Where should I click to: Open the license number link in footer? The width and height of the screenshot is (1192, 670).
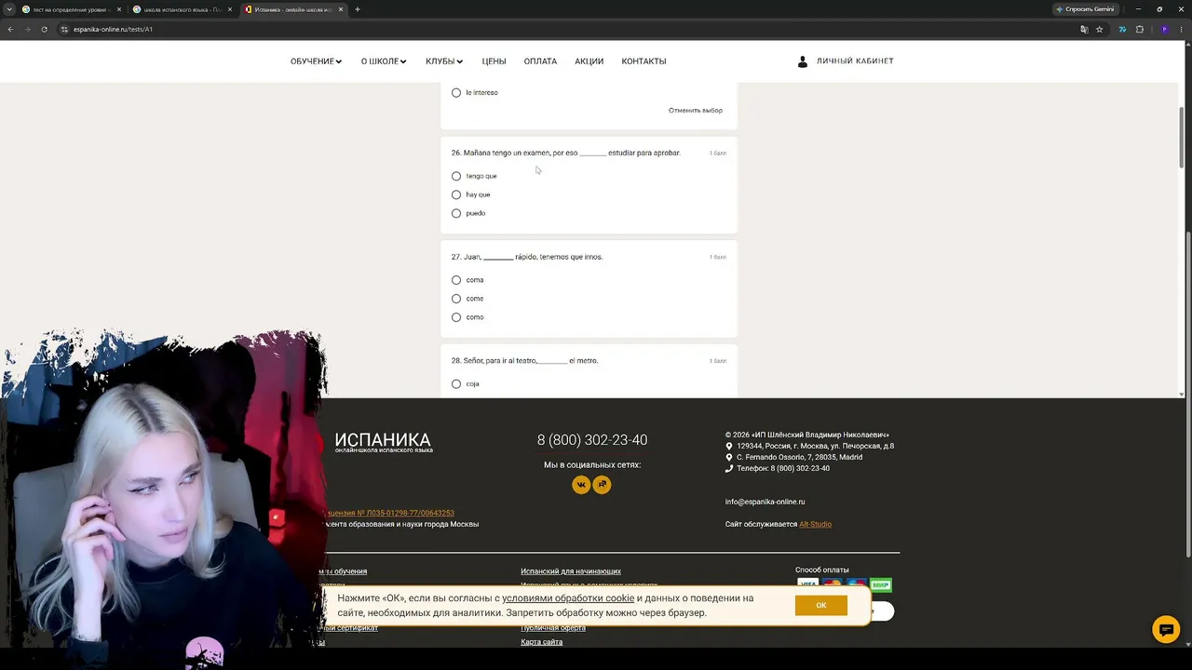[x=389, y=513]
